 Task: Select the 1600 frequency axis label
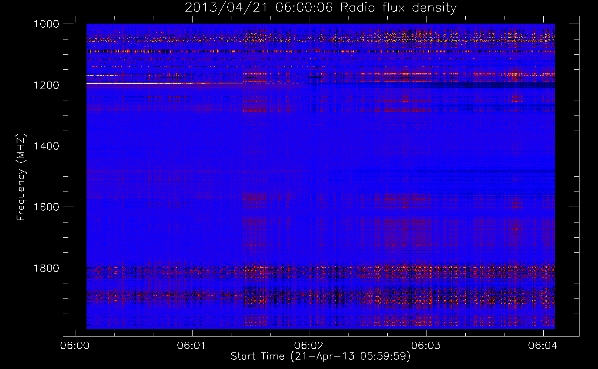coord(47,207)
